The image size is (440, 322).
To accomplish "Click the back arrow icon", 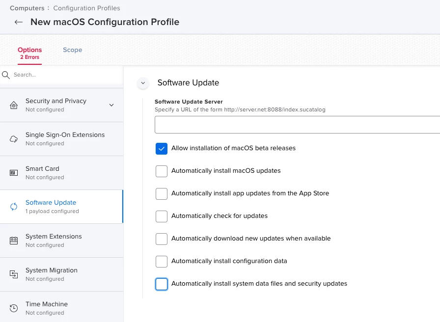I will [x=19, y=22].
